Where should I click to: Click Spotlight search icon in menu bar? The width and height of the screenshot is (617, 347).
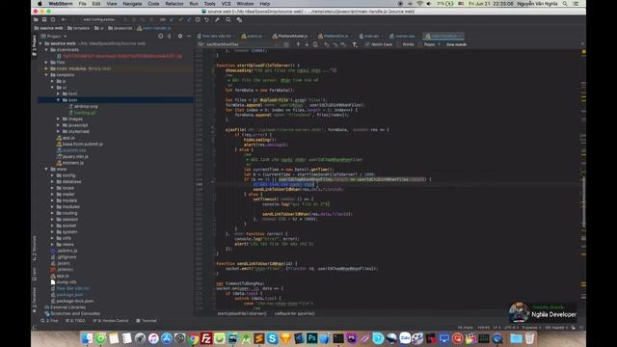coord(565,4)
